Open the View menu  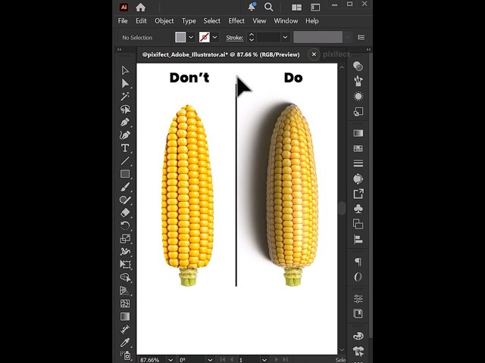(x=259, y=20)
